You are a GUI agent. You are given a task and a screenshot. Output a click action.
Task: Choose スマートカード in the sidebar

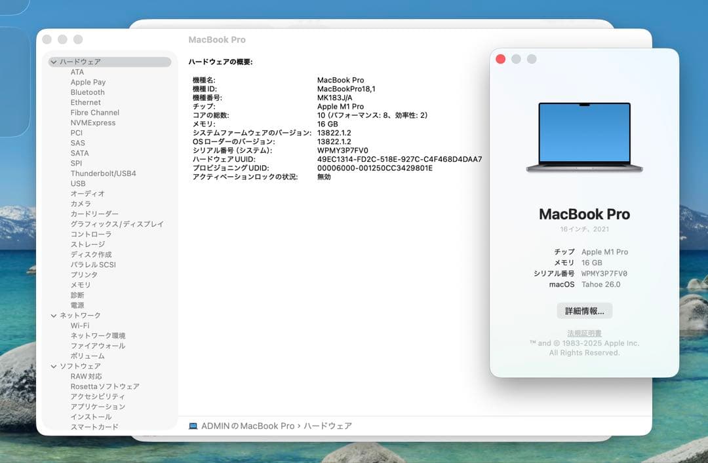click(x=94, y=427)
